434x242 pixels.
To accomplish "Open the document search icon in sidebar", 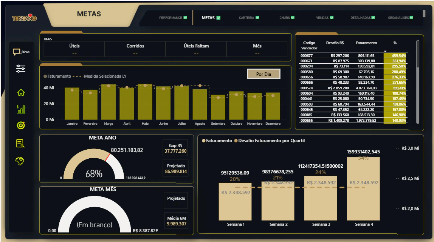I will click(20, 144).
